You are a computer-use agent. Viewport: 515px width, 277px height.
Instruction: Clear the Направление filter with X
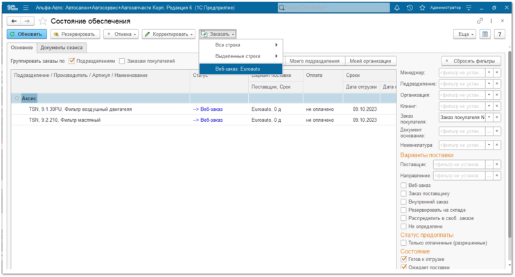[497, 176]
